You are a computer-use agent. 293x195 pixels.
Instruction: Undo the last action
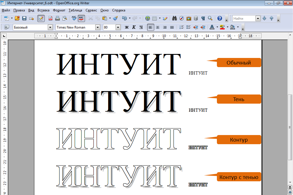point(124,18)
